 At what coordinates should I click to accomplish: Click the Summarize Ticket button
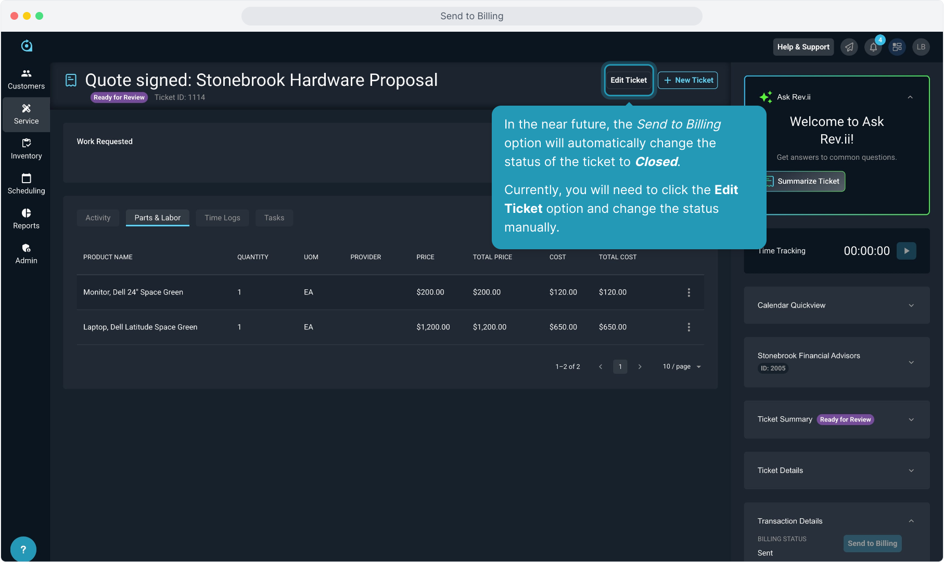pos(808,181)
